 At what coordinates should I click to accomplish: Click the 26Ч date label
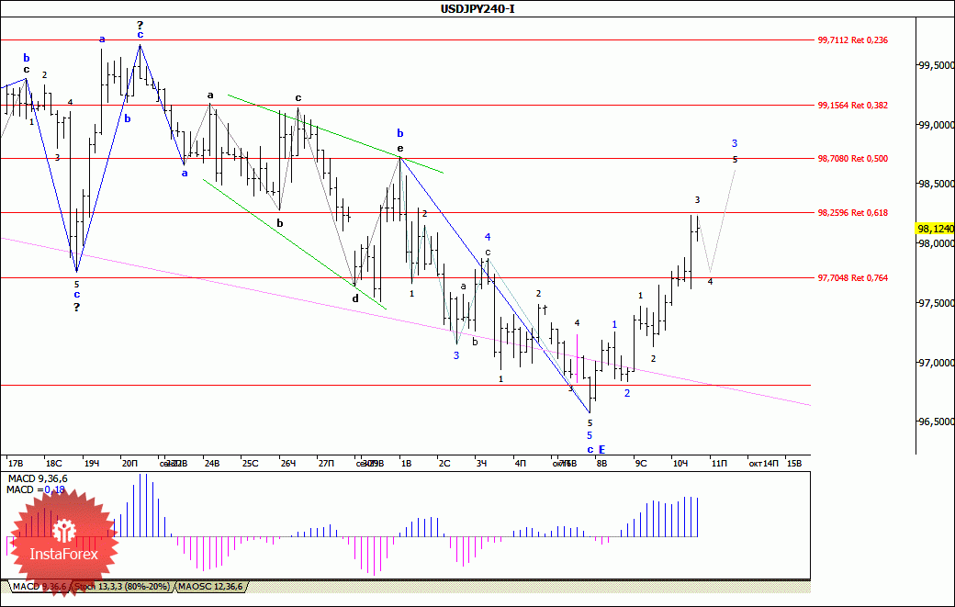[x=288, y=464]
